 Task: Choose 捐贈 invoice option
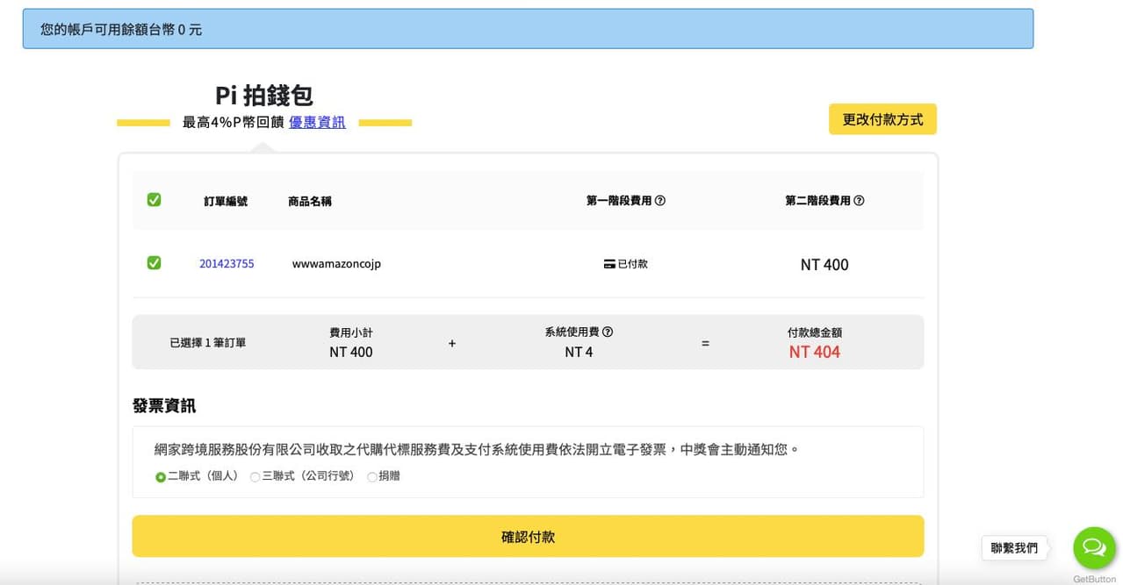coord(372,477)
